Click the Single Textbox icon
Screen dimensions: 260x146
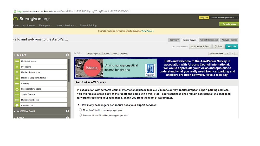(17, 94)
